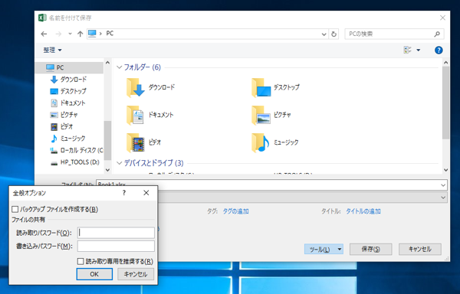Confirm 全般オプション with OK
Screen dimensions: 460x294
click(x=94, y=274)
